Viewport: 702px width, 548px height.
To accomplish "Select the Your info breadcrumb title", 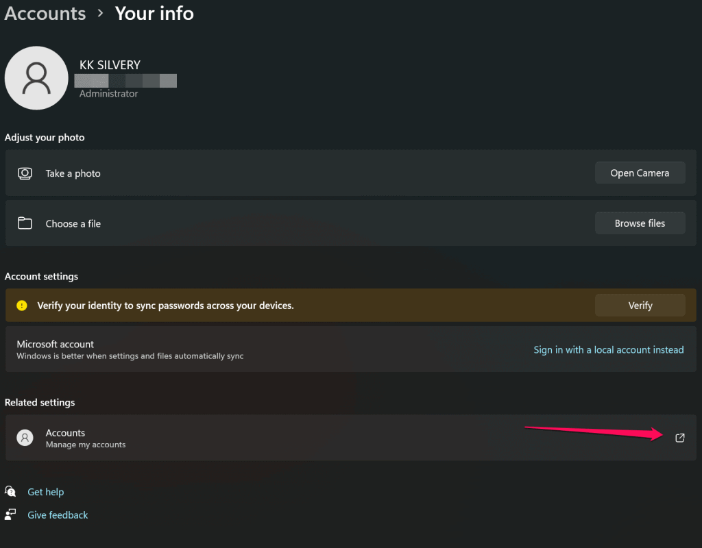I will (154, 14).
